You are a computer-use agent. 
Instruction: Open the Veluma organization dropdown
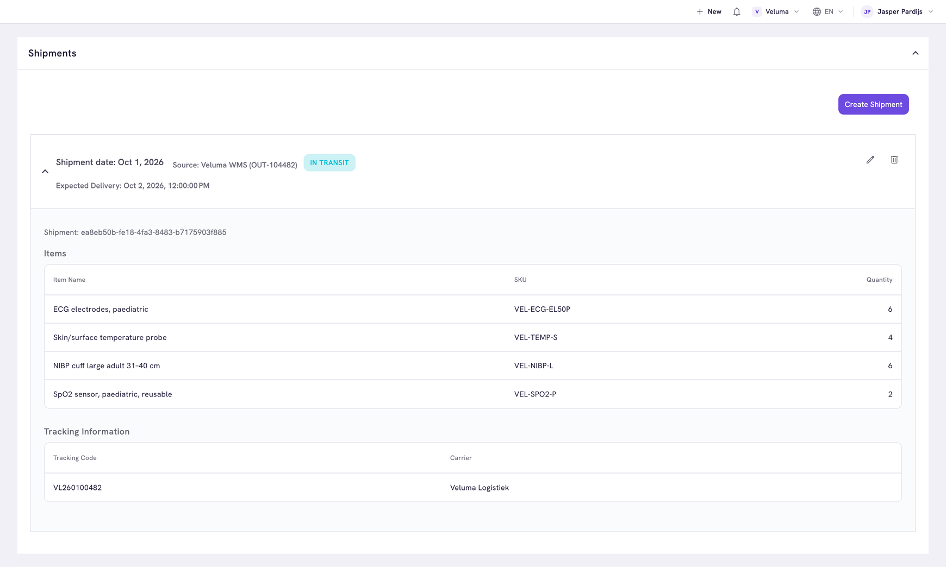point(776,11)
